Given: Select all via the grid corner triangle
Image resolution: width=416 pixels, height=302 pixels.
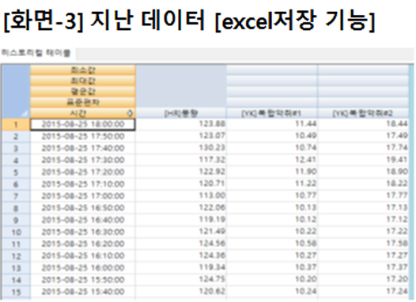Looking at the screenshot, I should pos(25,114).
